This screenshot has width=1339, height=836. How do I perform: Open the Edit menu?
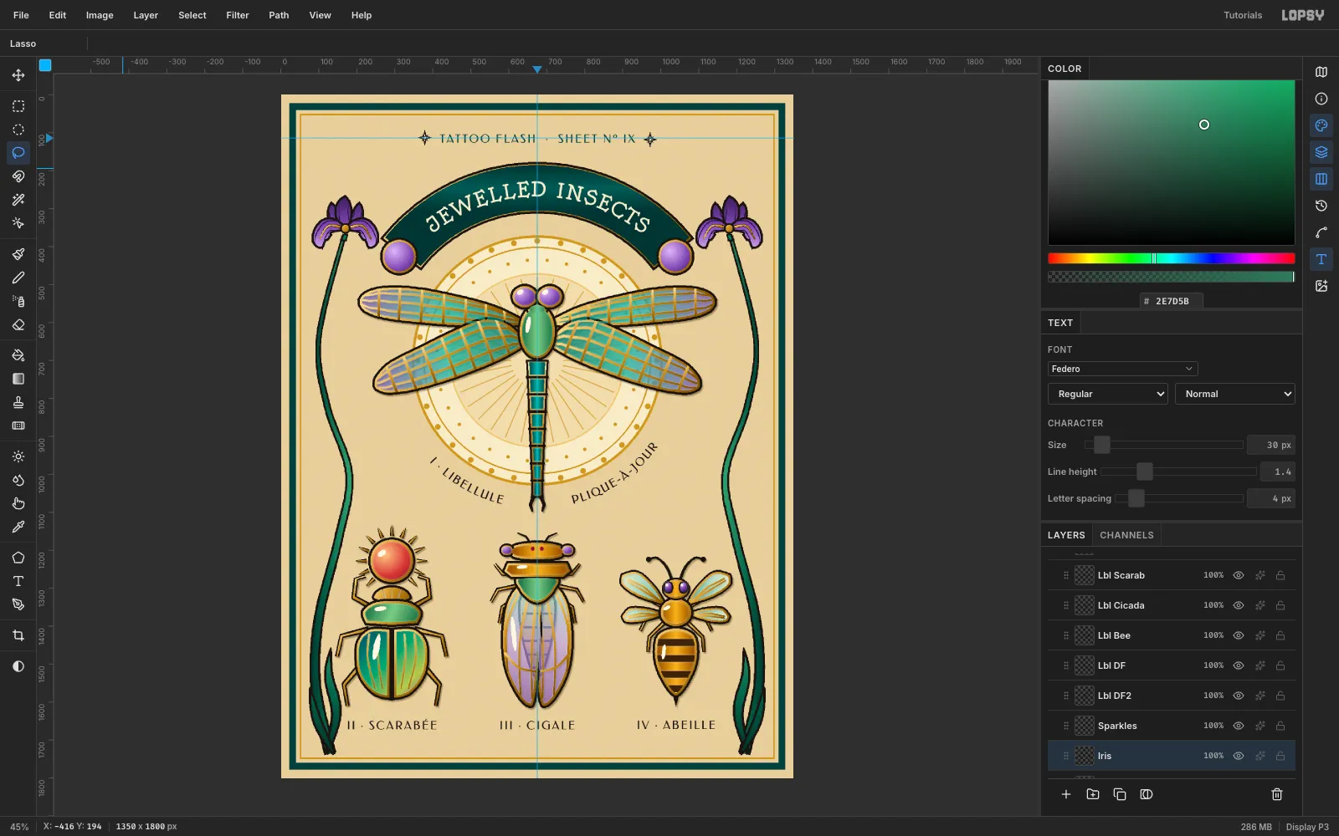point(58,15)
